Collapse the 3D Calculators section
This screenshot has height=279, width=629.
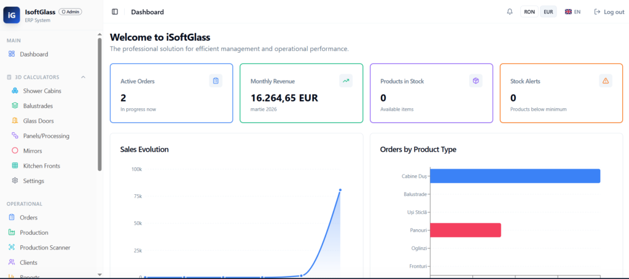[84, 77]
